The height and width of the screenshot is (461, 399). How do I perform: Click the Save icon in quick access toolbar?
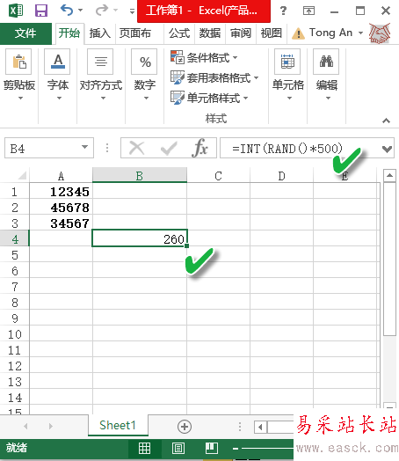[x=41, y=11]
